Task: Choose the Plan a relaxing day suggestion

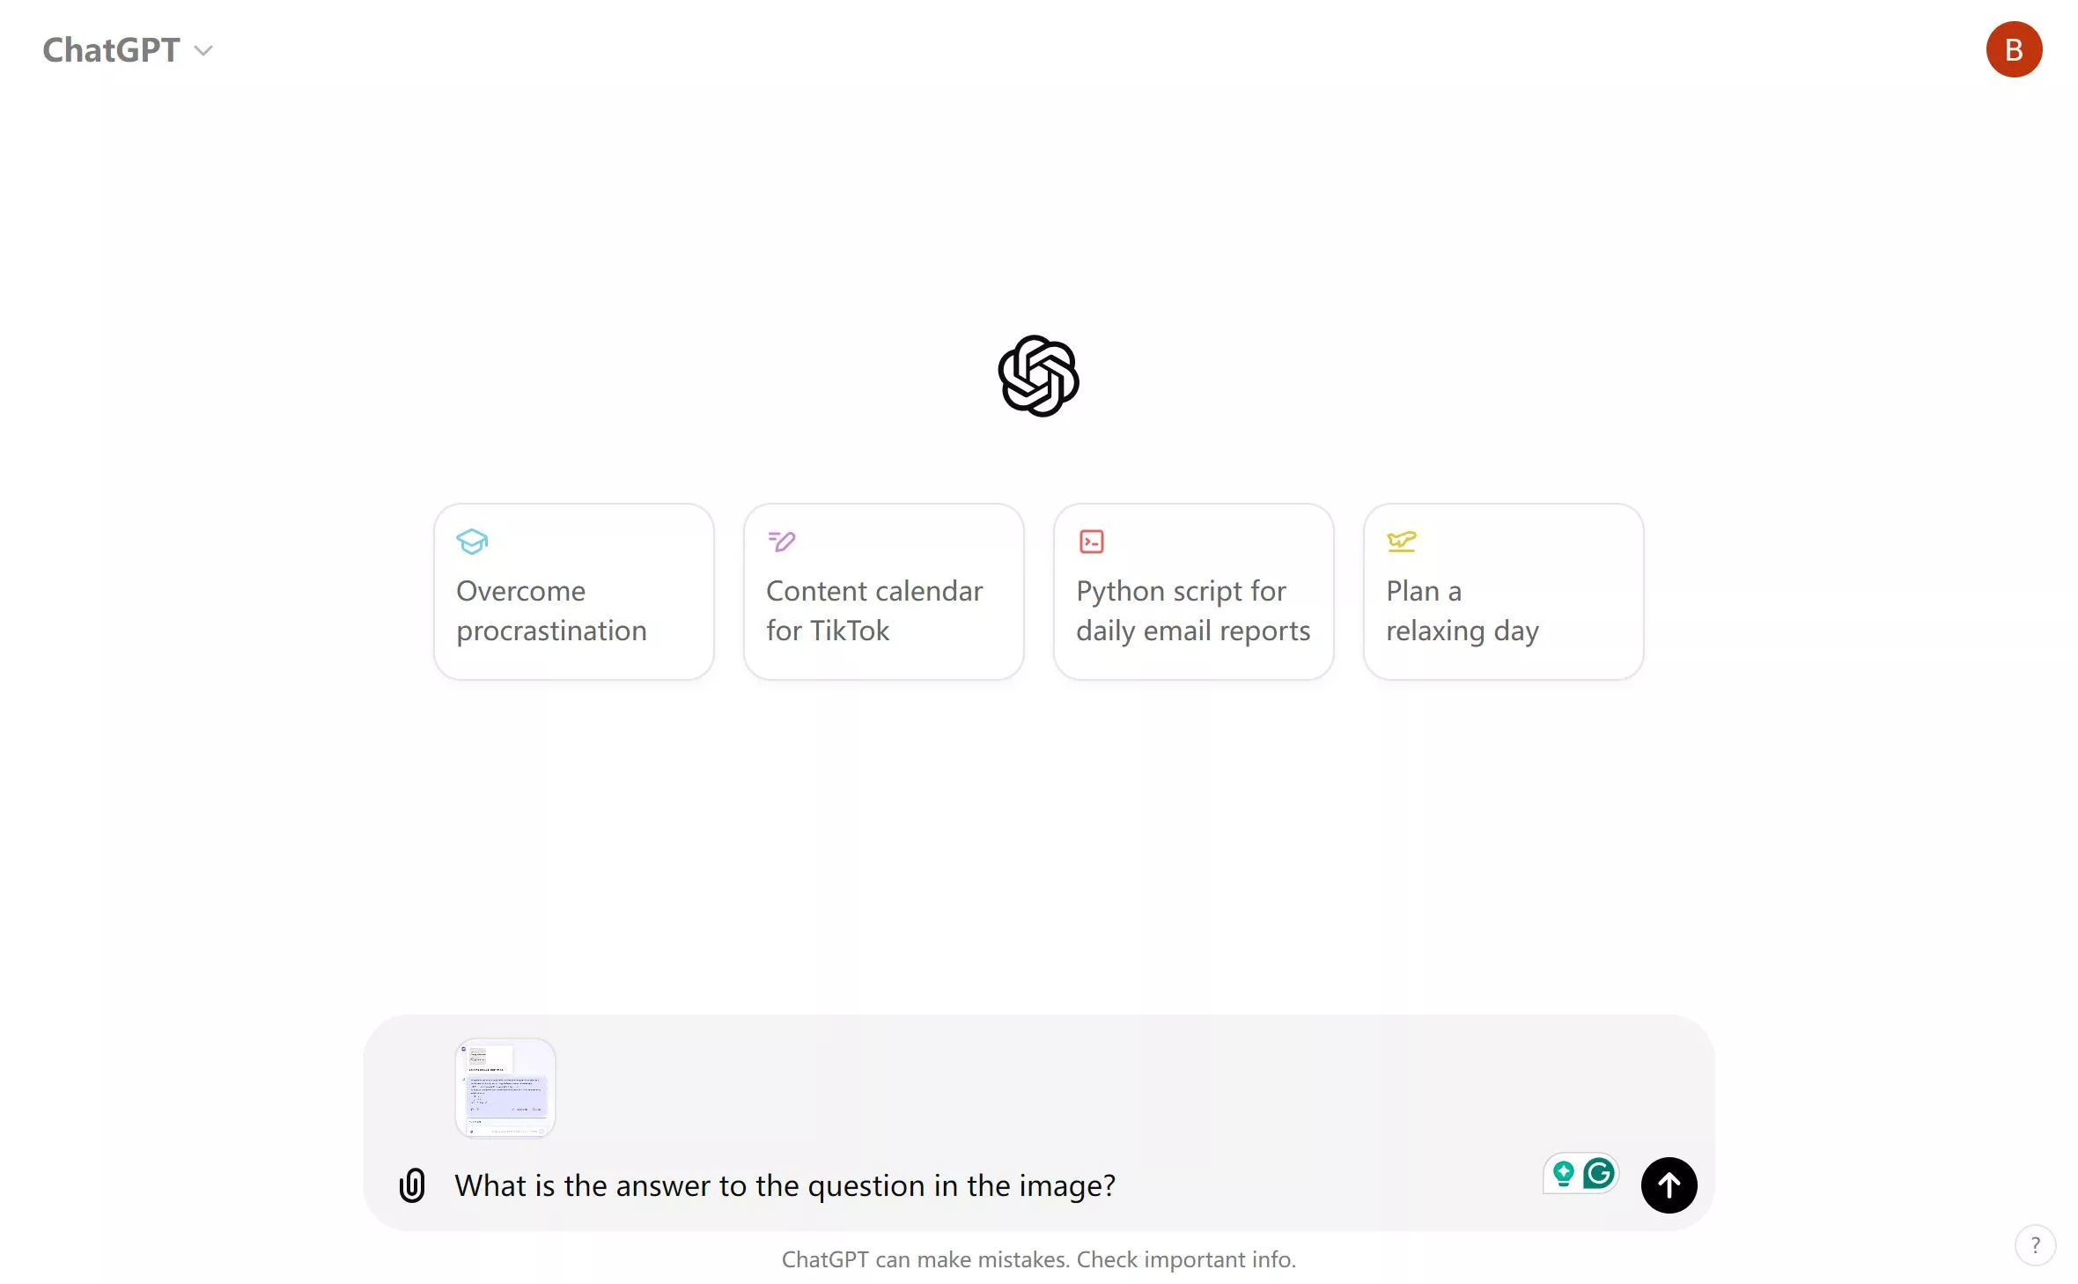Action: pyautogui.click(x=1503, y=592)
